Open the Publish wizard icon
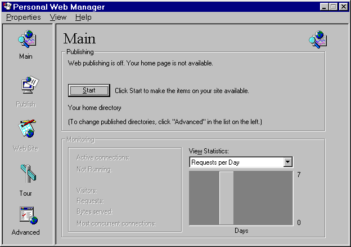This screenshot has height=247, width=351. pos(30,85)
